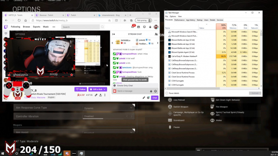
Task: Toggle mod checkbox beside first jutedd message
Action: coord(114,58)
